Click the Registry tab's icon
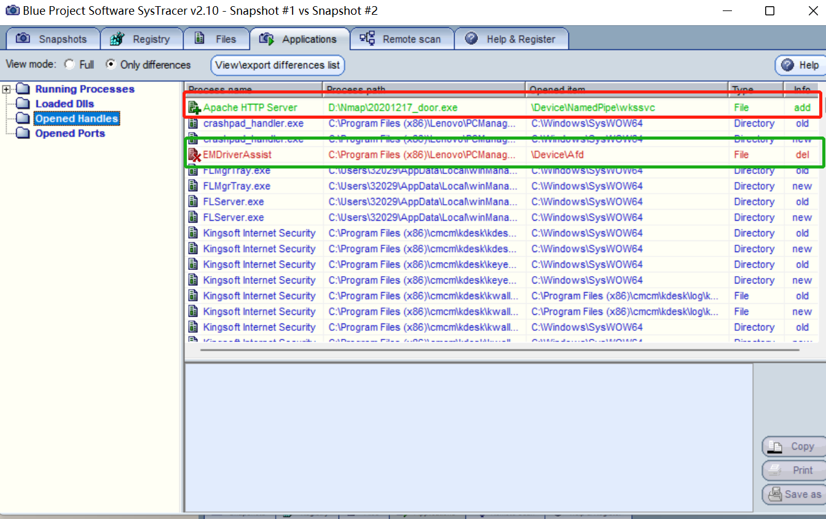Image resolution: width=826 pixels, height=519 pixels. (x=117, y=39)
